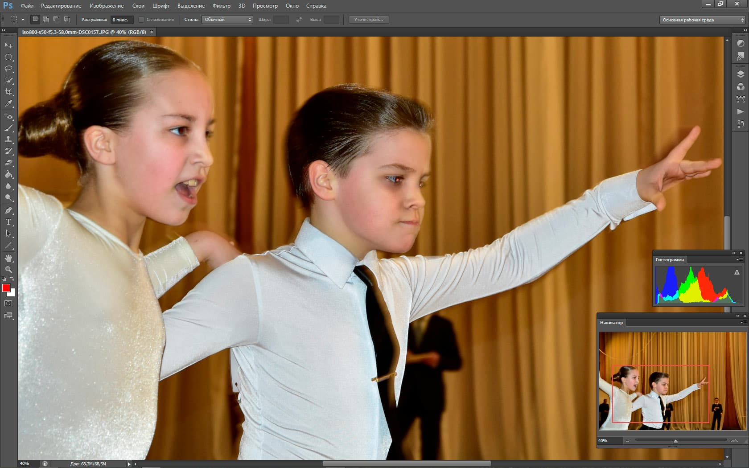The image size is (749, 468).
Task: Open the Фильтр menu
Action: point(221,6)
